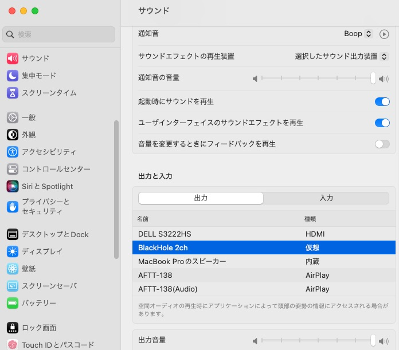Screen dimensions: 399x350
Task: Select スクリーンタイム label in sidebar
Action: point(49,93)
